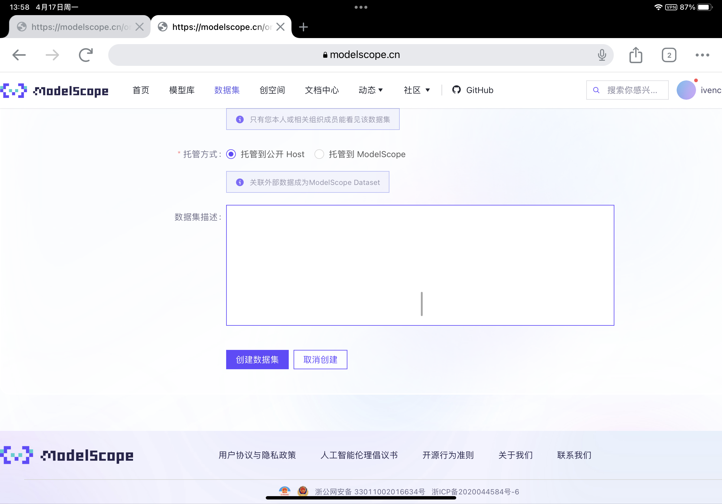Screen dimensions: 722x504
Task: Switch to the 创空间 navigation item
Action: [x=272, y=90]
